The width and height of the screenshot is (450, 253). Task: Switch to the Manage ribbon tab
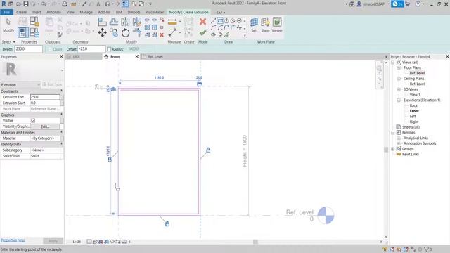coord(86,13)
